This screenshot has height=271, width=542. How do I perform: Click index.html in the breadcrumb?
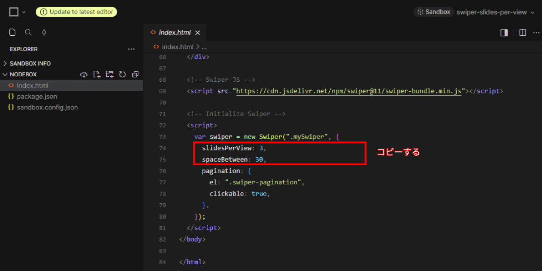pos(178,47)
